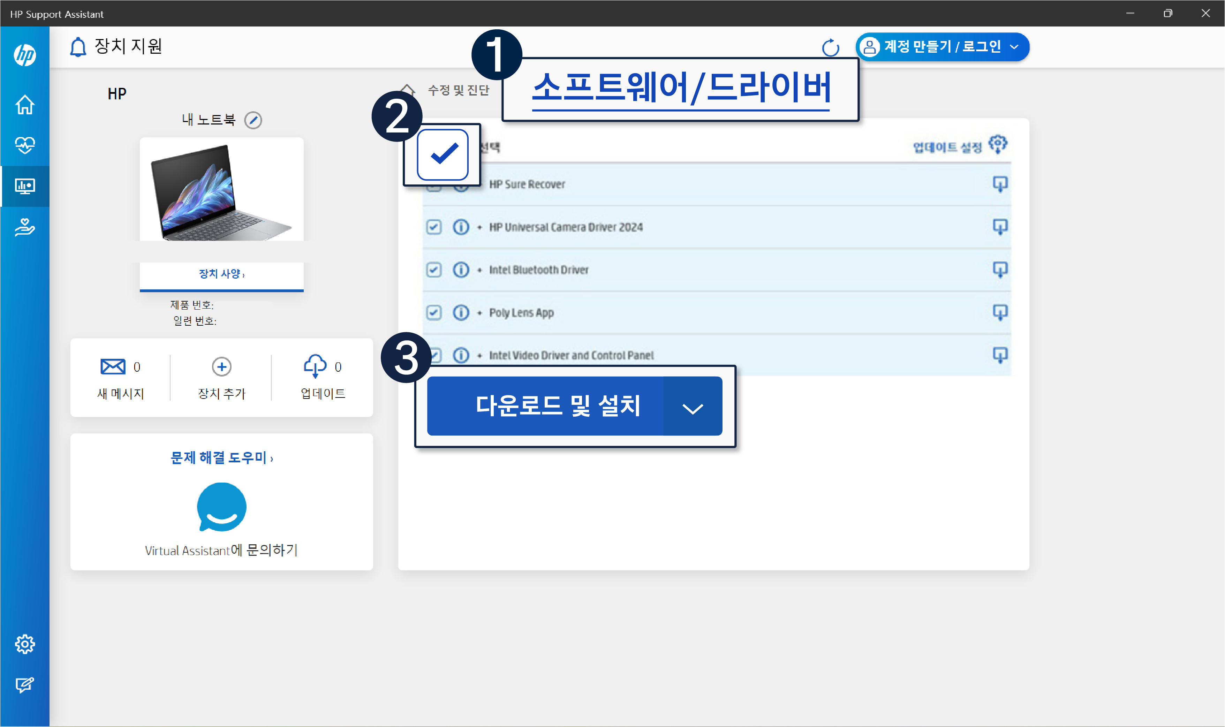This screenshot has width=1225, height=727.
Task: Open the notifications bell icon
Action: 78,47
